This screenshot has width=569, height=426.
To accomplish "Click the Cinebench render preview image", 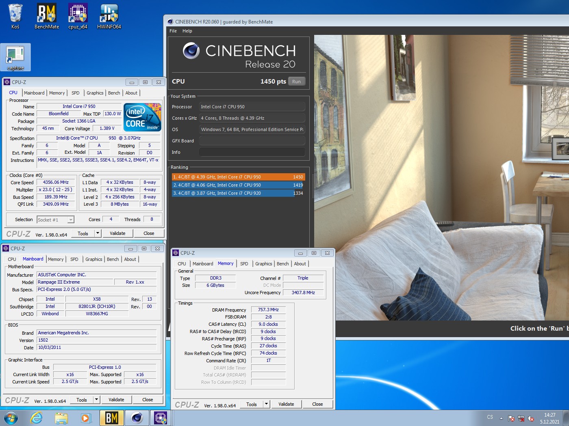I will [441, 178].
